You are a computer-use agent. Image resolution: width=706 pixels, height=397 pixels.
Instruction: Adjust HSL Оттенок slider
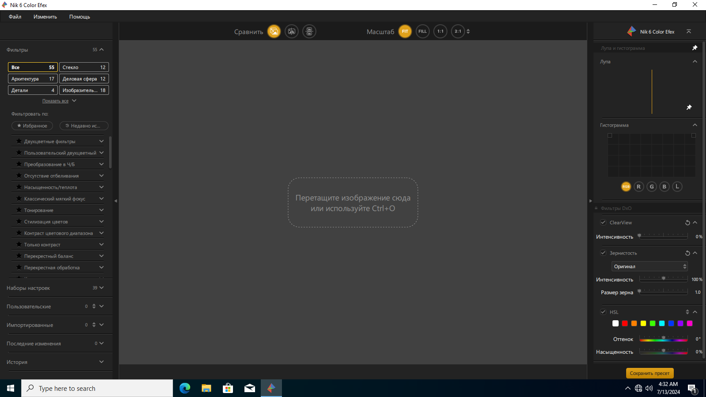point(663,339)
